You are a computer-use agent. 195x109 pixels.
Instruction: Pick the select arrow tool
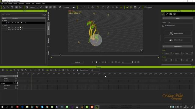click(89, 7)
